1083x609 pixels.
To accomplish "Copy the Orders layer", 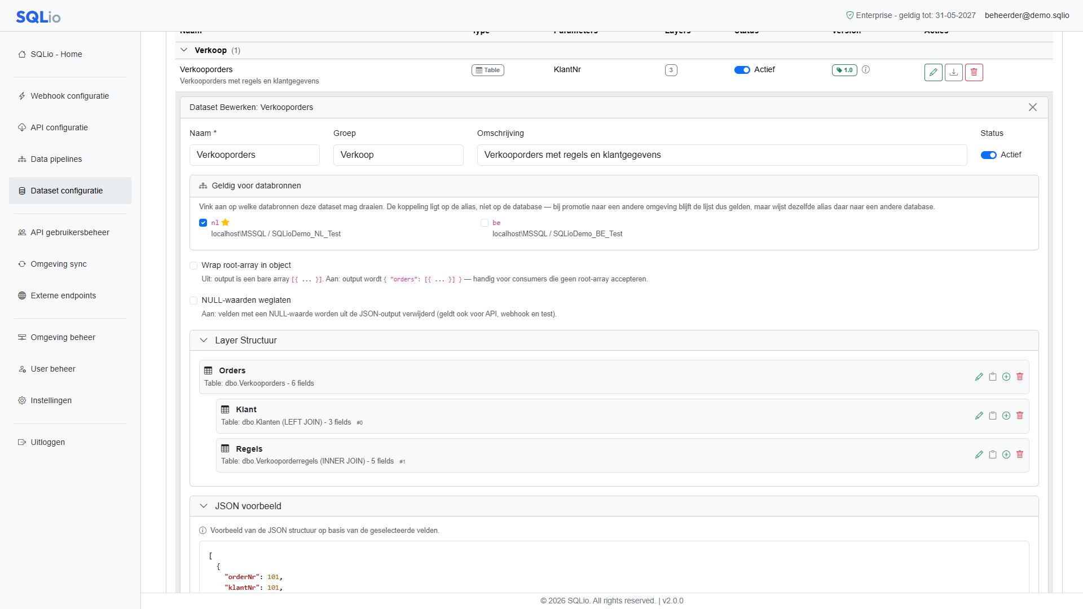I will point(993,377).
